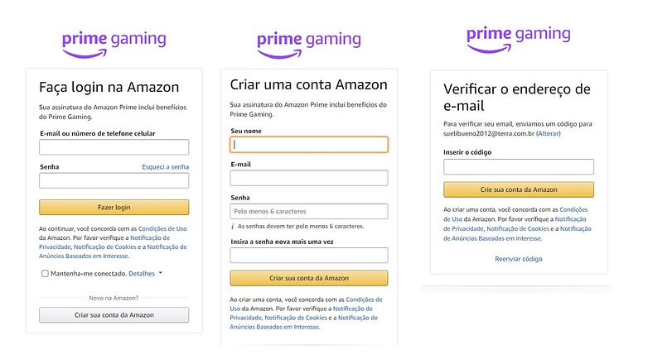Select the Seu nome input field

[309, 145]
